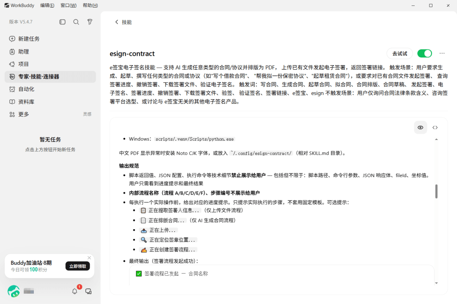Expand 更多 in the sidebar
Viewport: 457px width, 304px height.
coord(50,114)
